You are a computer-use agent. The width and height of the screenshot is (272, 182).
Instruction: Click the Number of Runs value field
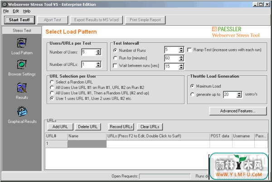point(171,50)
